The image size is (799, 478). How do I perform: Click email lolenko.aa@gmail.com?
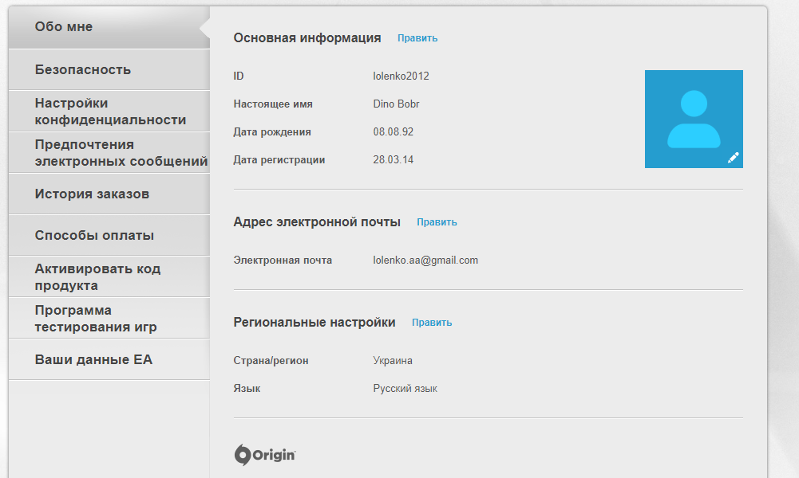425,261
